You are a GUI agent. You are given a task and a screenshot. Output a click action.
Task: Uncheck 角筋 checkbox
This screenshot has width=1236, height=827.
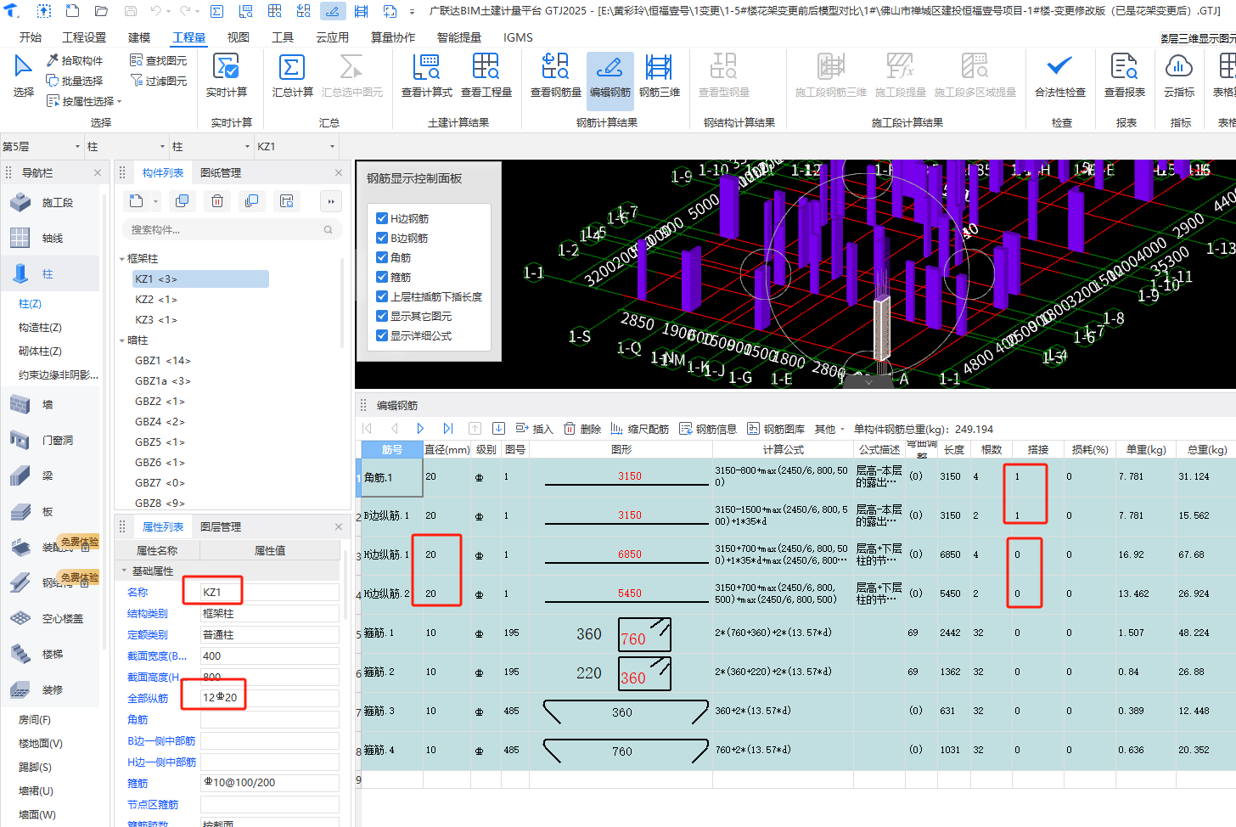click(x=382, y=257)
